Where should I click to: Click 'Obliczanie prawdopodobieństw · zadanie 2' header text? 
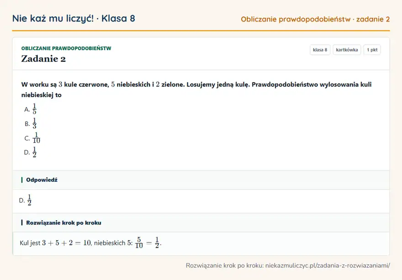coord(315,19)
